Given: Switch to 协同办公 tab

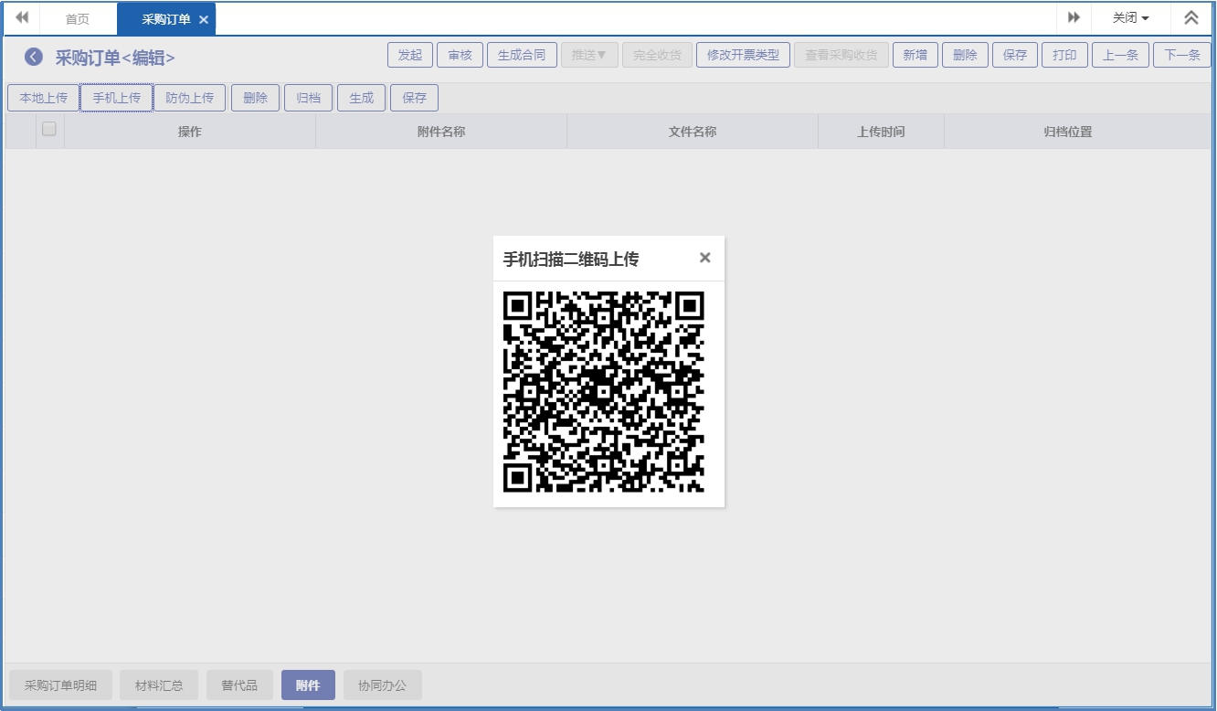Looking at the screenshot, I should 382,685.
